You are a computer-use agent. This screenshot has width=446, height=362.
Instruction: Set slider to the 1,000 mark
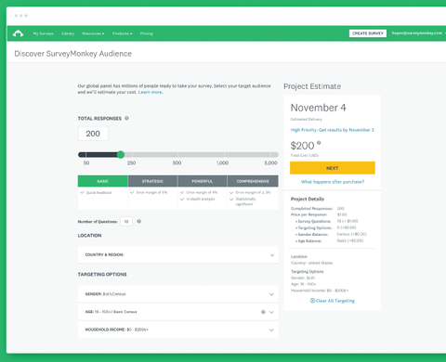click(225, 154)
